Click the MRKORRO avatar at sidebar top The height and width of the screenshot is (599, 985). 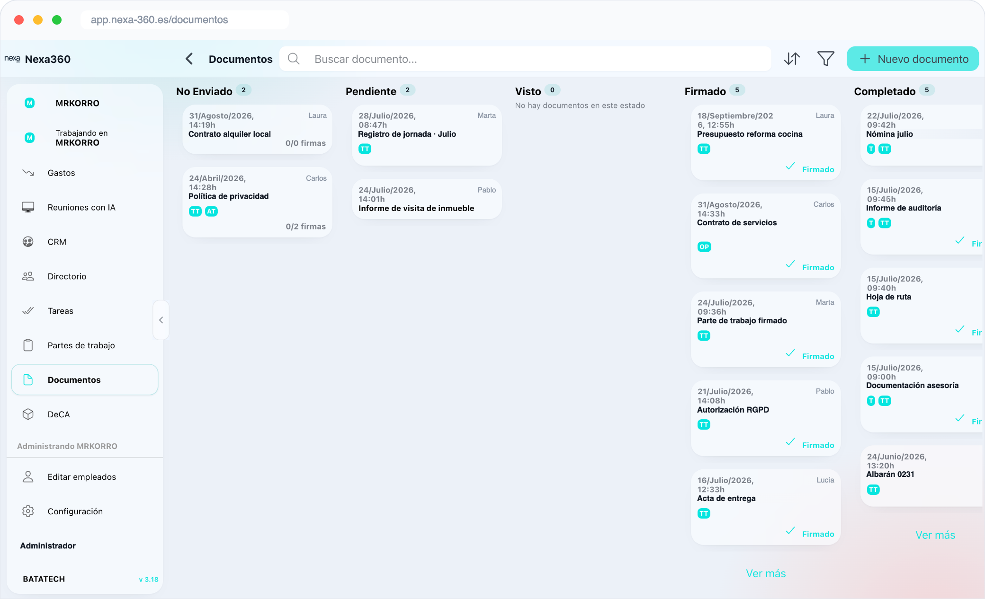point(29,103)
